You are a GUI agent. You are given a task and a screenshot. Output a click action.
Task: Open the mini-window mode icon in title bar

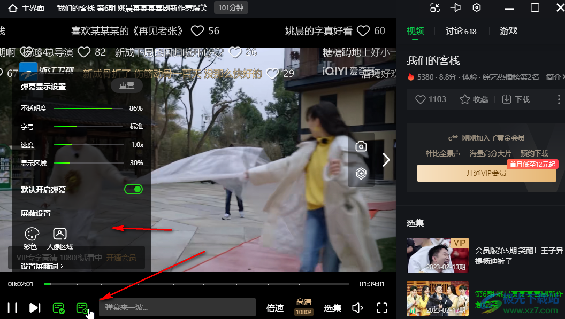click(435, 7)
